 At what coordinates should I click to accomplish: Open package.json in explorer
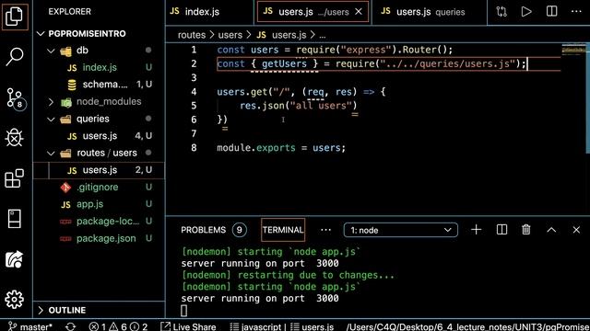[100, 239]
